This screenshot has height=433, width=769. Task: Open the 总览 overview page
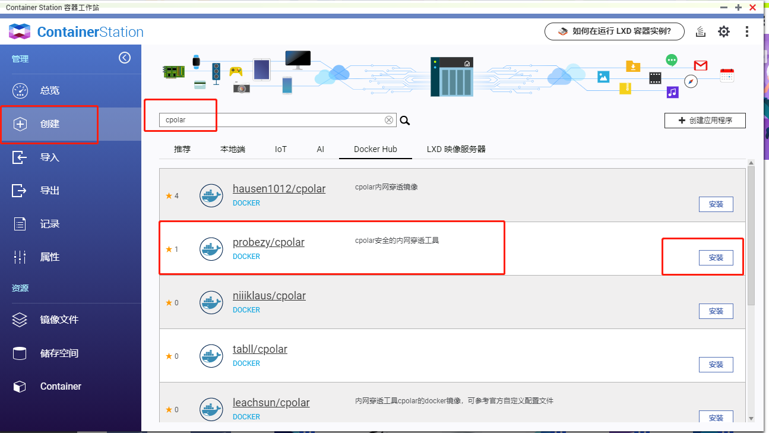click(71, 91)
